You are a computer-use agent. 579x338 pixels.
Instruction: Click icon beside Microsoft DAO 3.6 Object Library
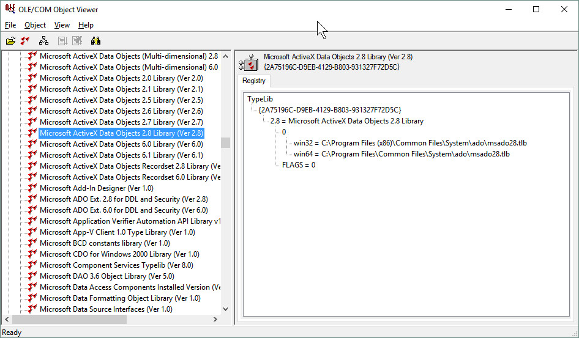32,276
